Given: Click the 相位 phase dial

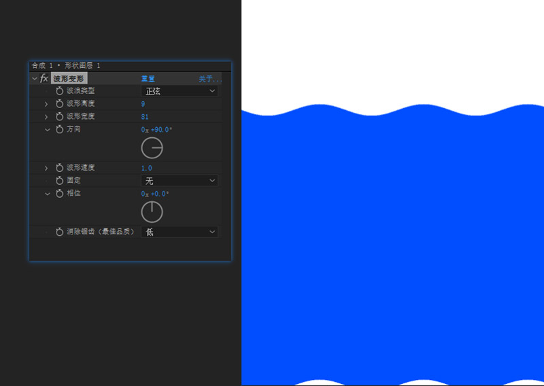Looking at the screenshot, I should 152,211.
